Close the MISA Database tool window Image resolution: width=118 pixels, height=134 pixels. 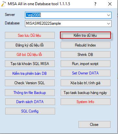pyautogui.click(x=110, y=4)
